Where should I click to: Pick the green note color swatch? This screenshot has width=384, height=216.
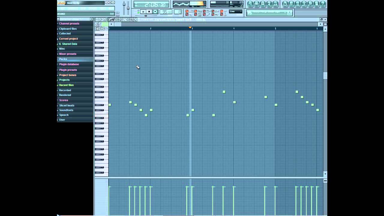pos(105,24)
